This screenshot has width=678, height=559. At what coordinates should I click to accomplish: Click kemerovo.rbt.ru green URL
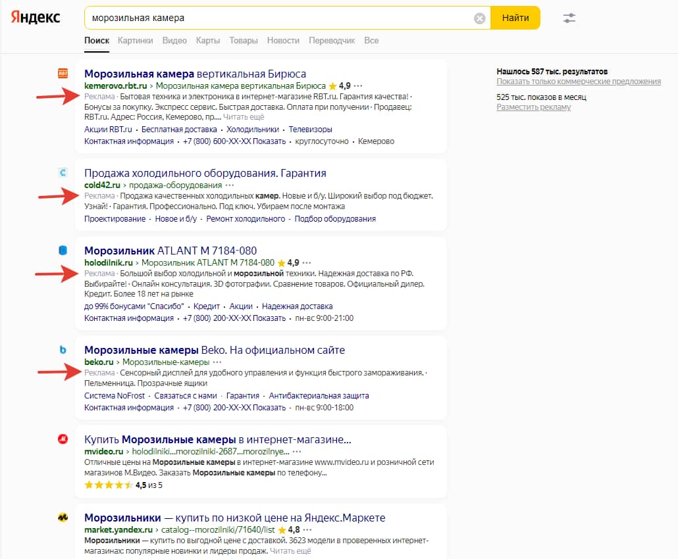pyautogui.click(x=115, y=86)
